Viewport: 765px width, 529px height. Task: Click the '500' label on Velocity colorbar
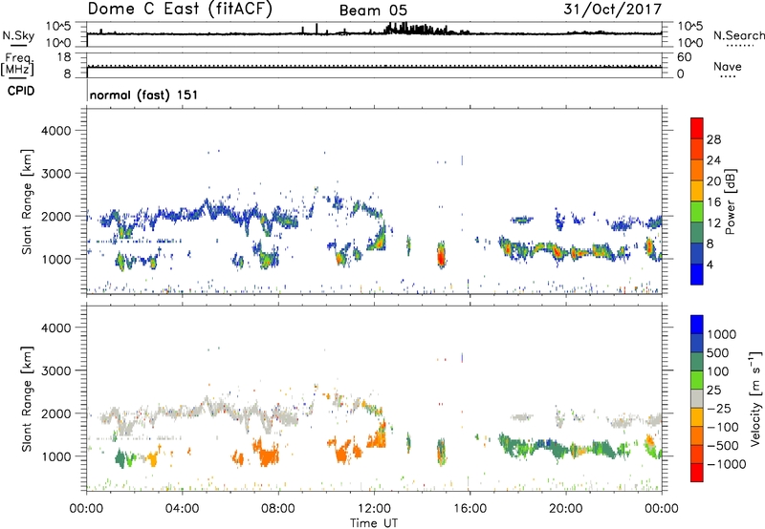718,353
